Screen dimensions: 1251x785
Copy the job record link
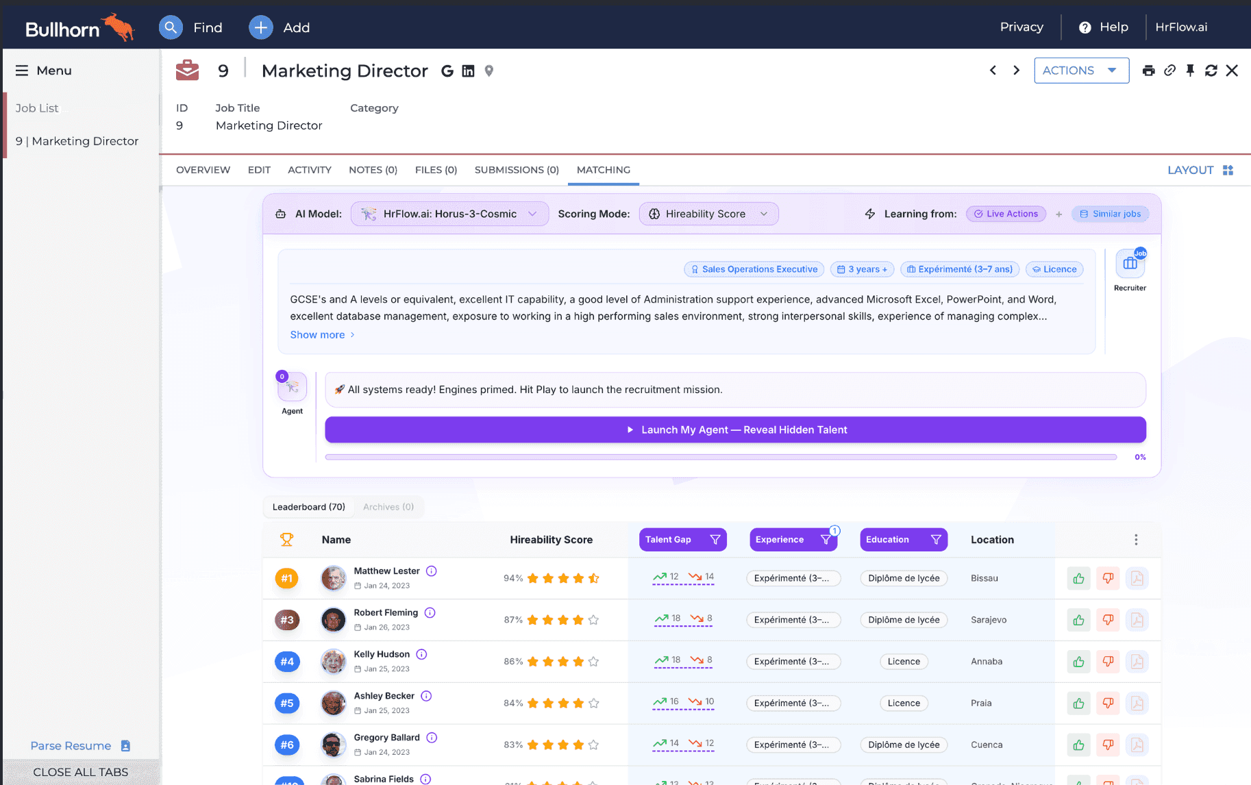coord(1169,70)
